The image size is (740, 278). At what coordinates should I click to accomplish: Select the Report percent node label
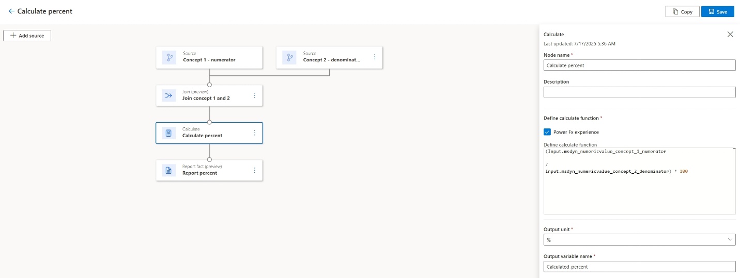[199, 173]
